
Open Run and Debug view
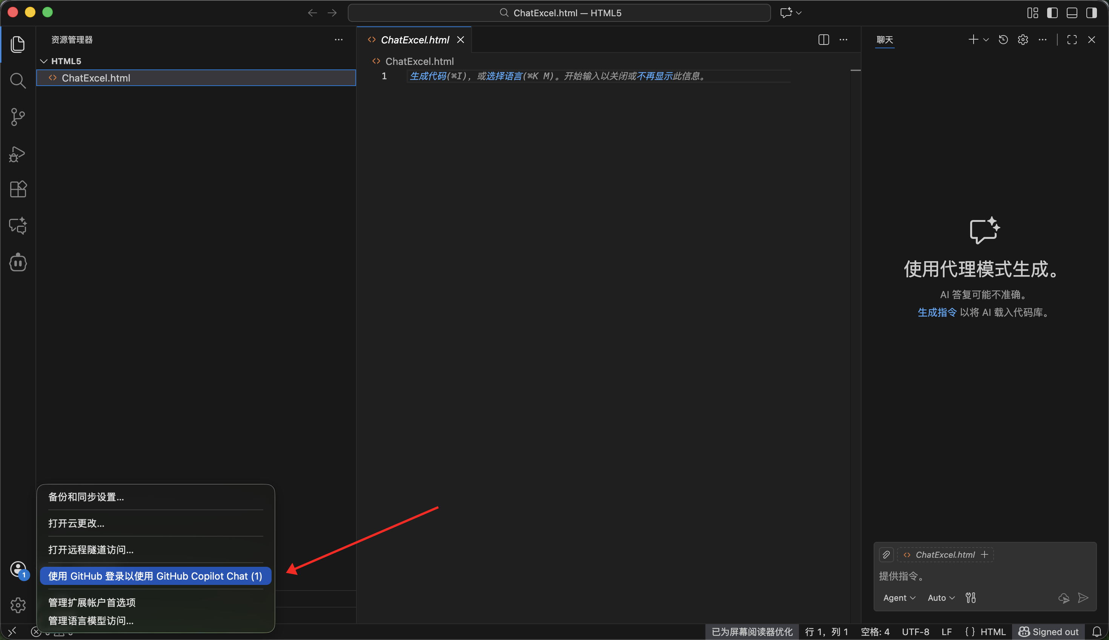(x=18, y=154)
